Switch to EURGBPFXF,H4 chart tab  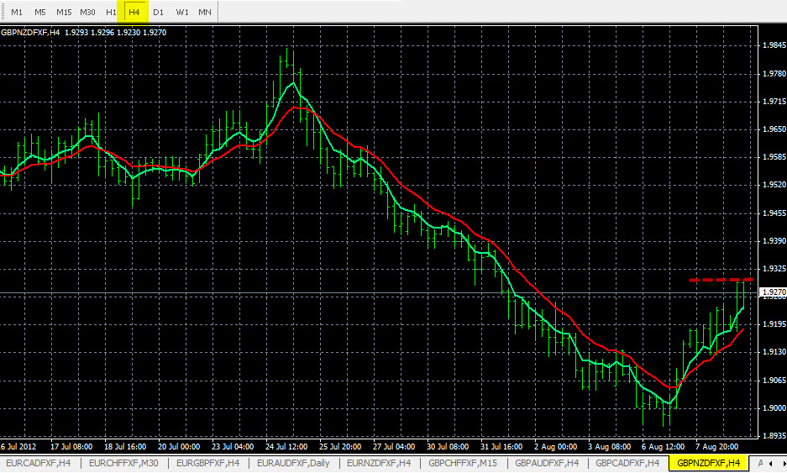pyautogui.click(x=207, y=463)
